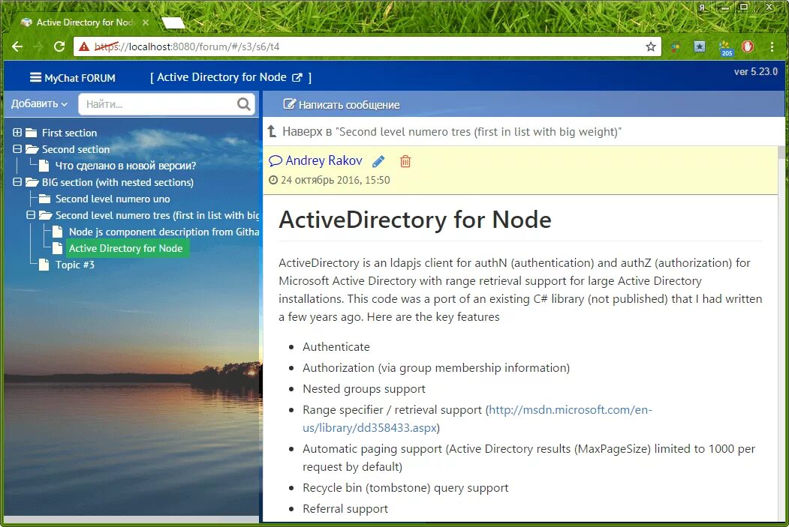Open topic Что сделано в новой версии?
Screen dimensions: 789x527
click(125, 166)
